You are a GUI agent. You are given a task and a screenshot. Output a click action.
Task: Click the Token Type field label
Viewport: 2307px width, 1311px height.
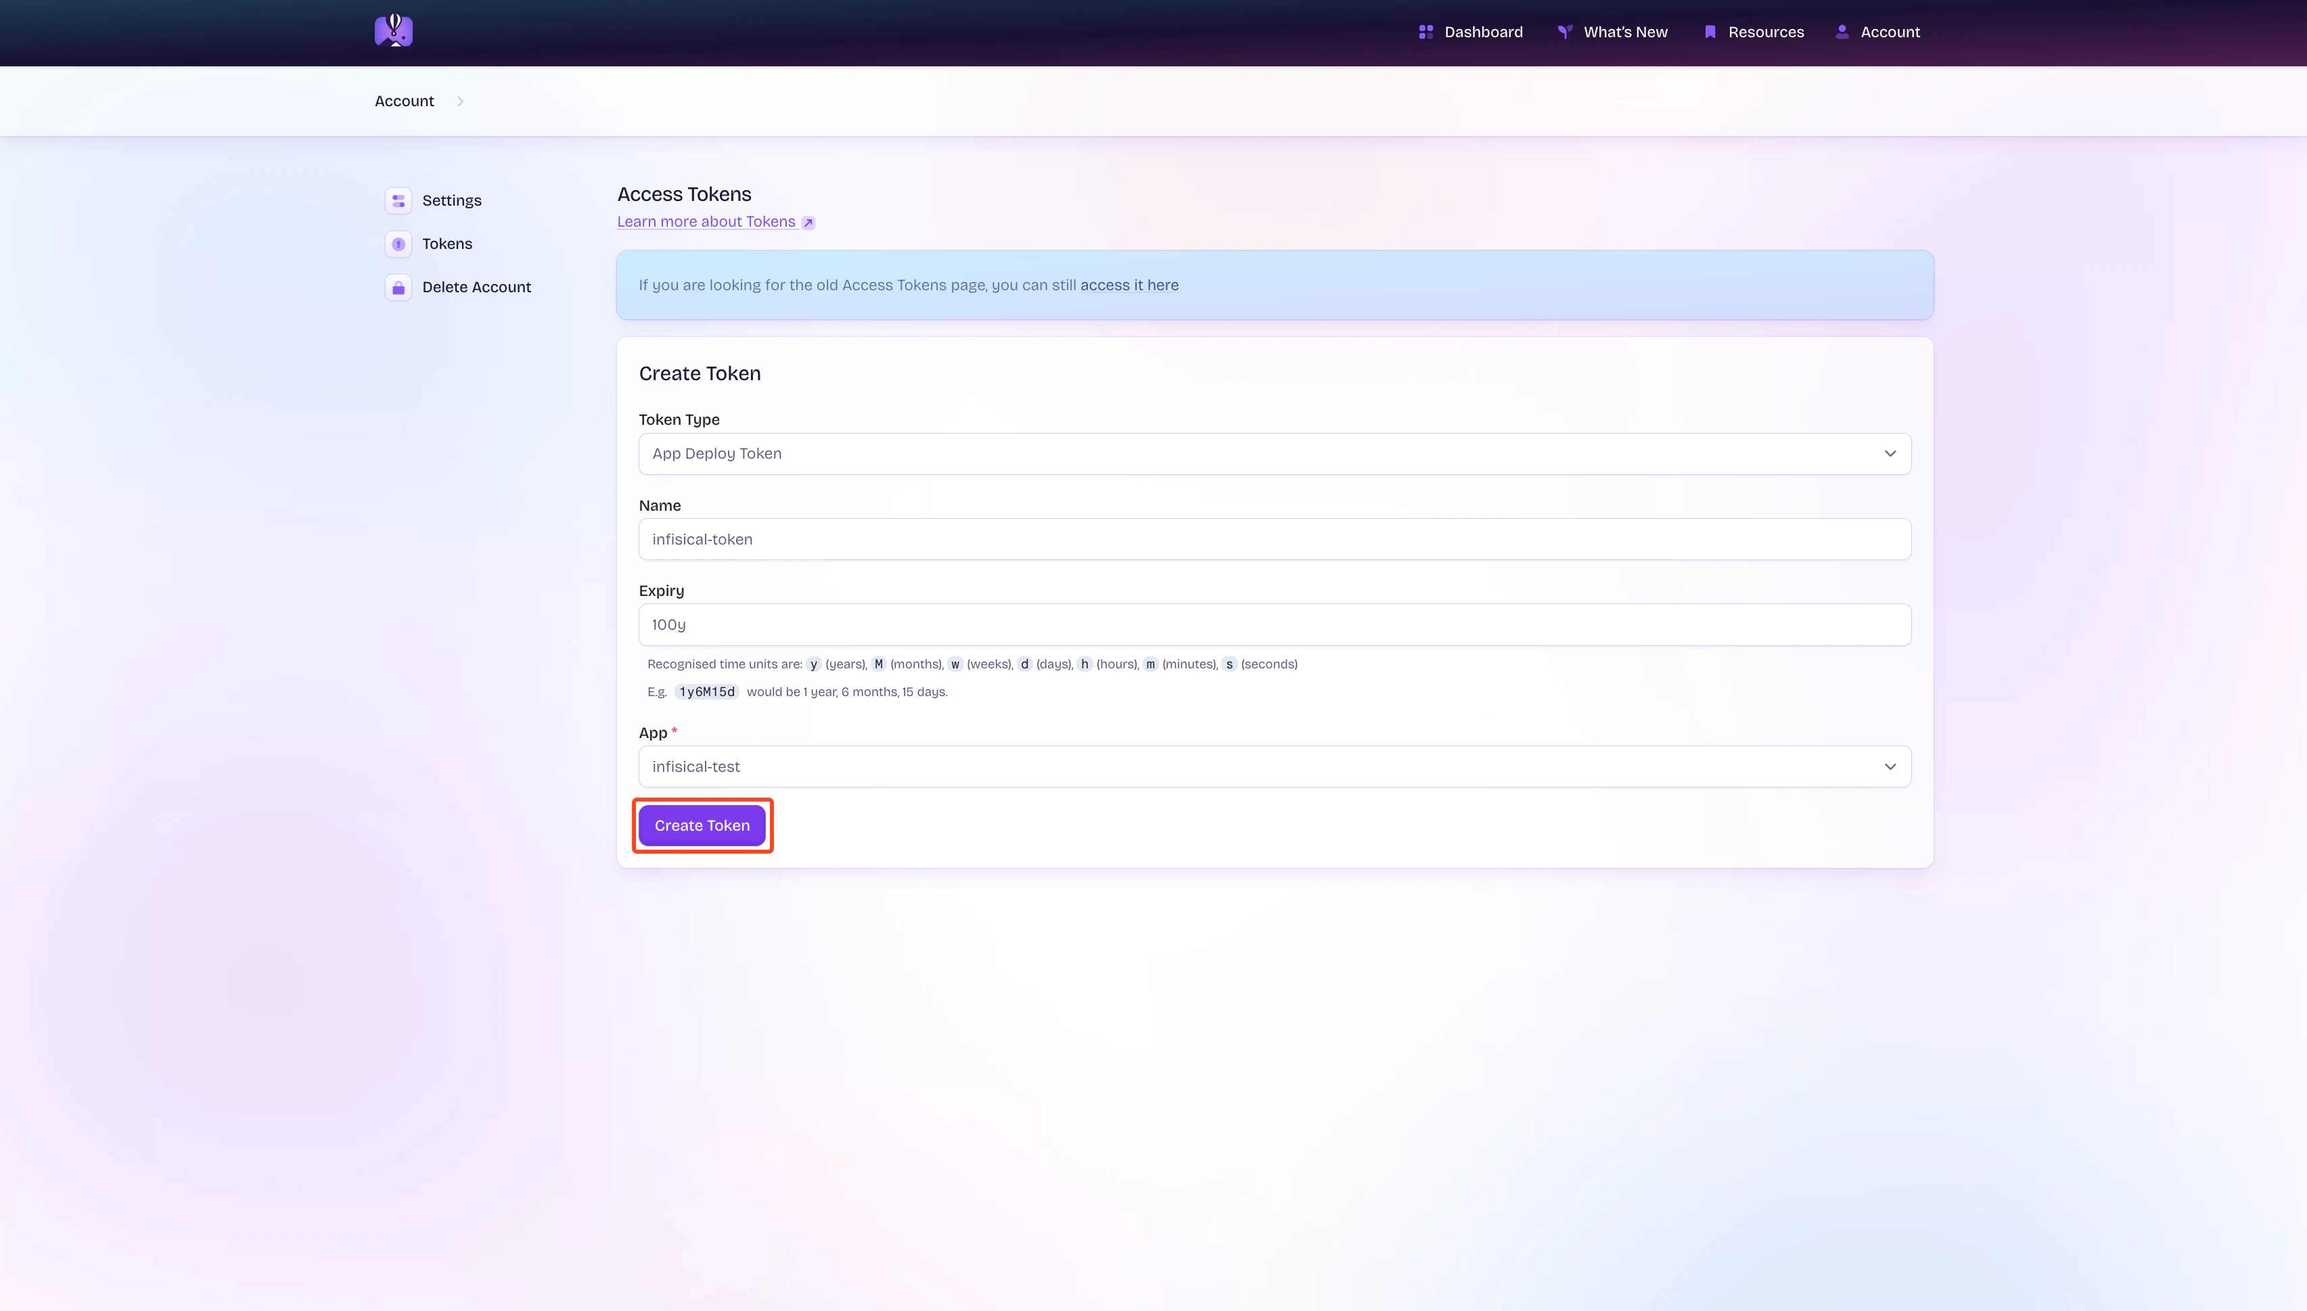click(x=679, y=419)
